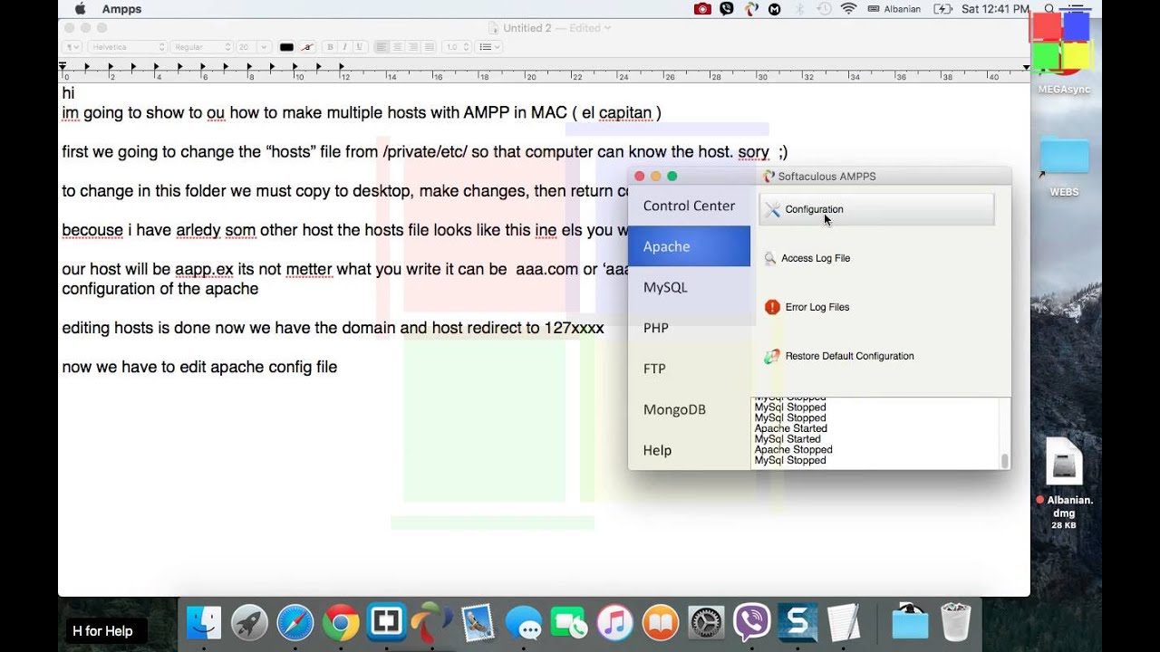Viewport: 1160px width, 652px height.
Task: Open FaceTime from the Dock
Action: point(569,623)
